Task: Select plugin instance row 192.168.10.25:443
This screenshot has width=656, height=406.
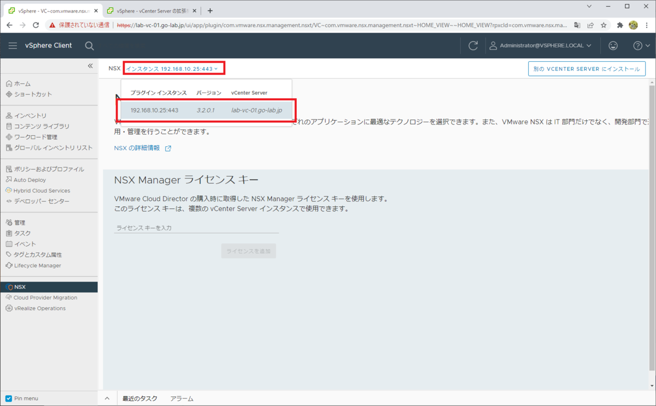Action: pos(206,110)
